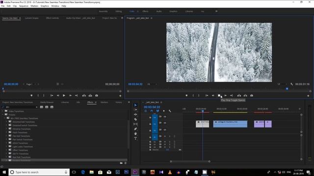
Task: Toggle V1 track output eye
Action: click(165, 130)
